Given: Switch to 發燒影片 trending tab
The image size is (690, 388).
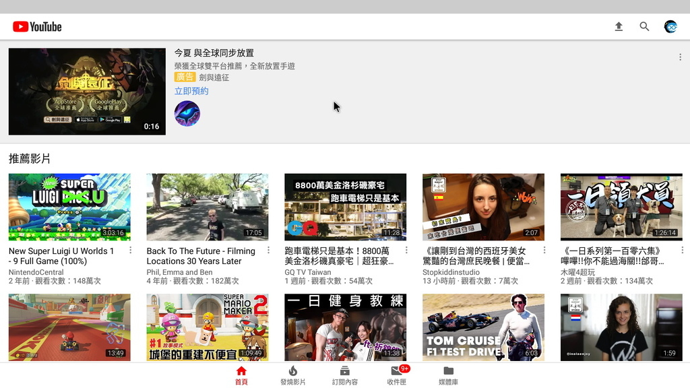Looking at the screenshot, I should pos(293,376).
